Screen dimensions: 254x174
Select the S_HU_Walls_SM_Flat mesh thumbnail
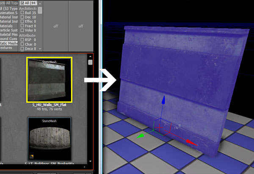coord(49,80)
